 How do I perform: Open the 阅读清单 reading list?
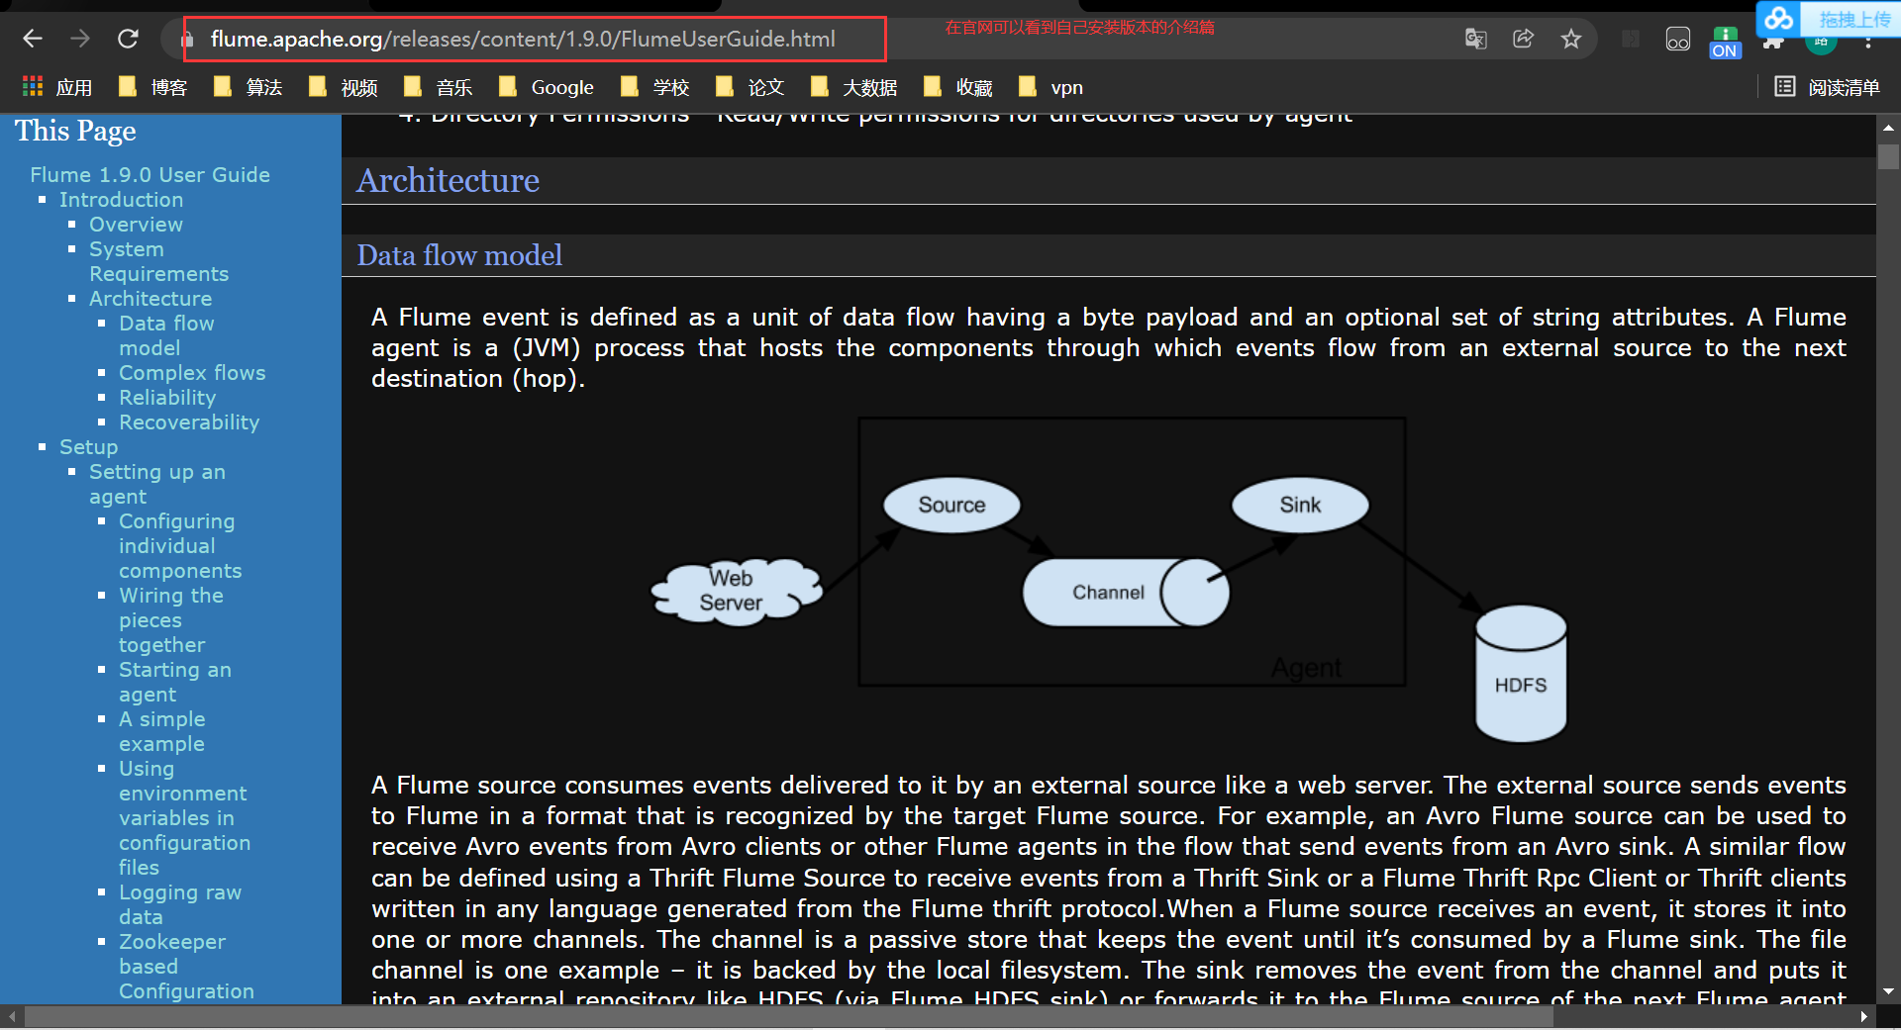click(x=1827, y=87)
